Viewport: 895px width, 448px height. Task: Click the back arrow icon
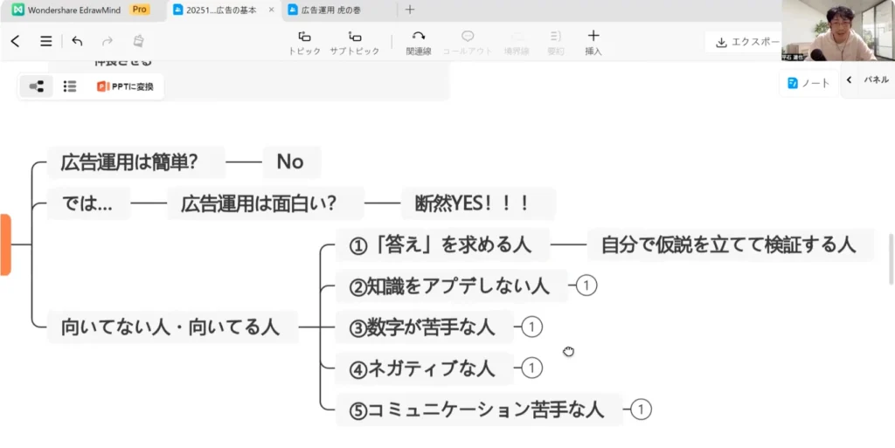point(15,41)
